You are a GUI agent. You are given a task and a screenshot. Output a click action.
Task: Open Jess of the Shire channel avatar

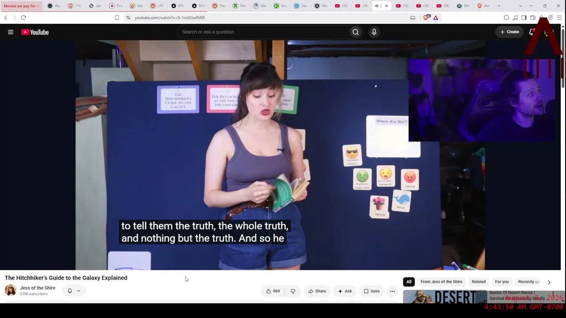point(11,290)
